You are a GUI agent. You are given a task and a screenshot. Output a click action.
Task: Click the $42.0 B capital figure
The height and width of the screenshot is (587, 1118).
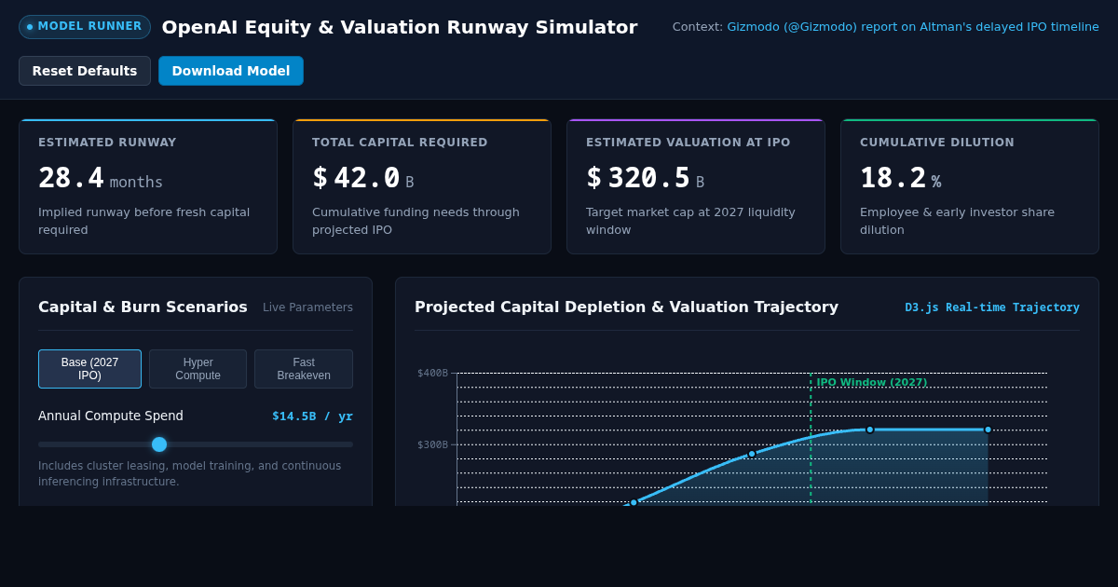coord(363,178)
